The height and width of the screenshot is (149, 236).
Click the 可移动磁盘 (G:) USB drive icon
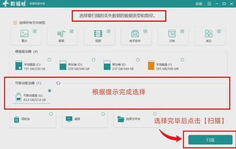[x=18, y=97]
